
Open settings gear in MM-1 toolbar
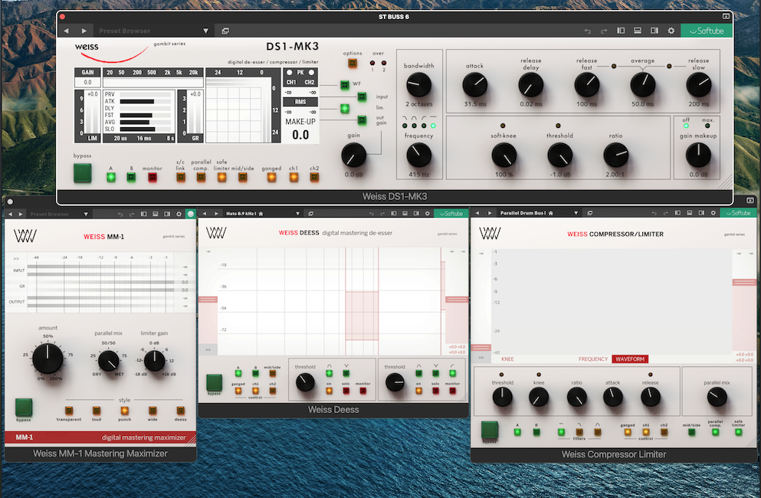point(179,214)
